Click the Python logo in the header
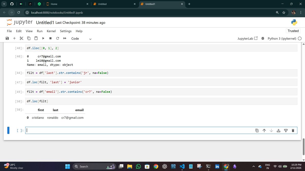The width and height of the screenshot is (305, 171). click(x=294, y=23)
